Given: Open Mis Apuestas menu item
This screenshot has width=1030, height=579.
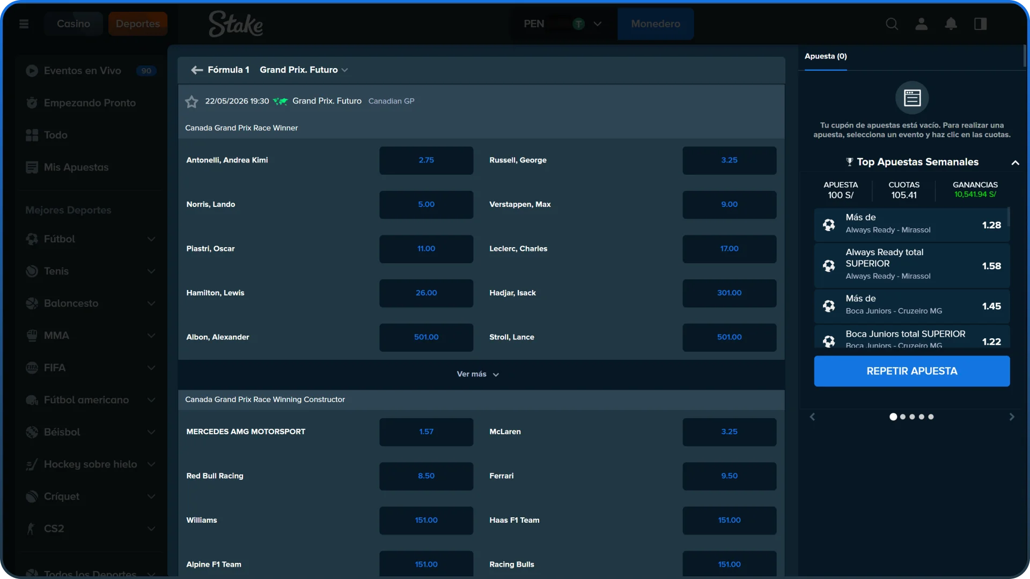Looking at the screenshot, I should (91, 167).
